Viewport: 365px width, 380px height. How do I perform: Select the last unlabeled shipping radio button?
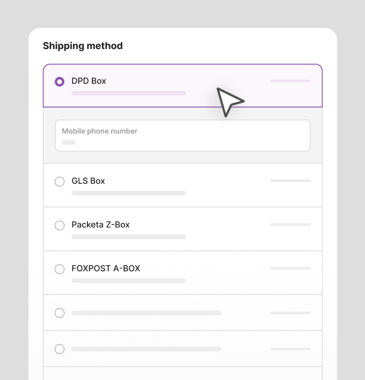coord(60,349)
